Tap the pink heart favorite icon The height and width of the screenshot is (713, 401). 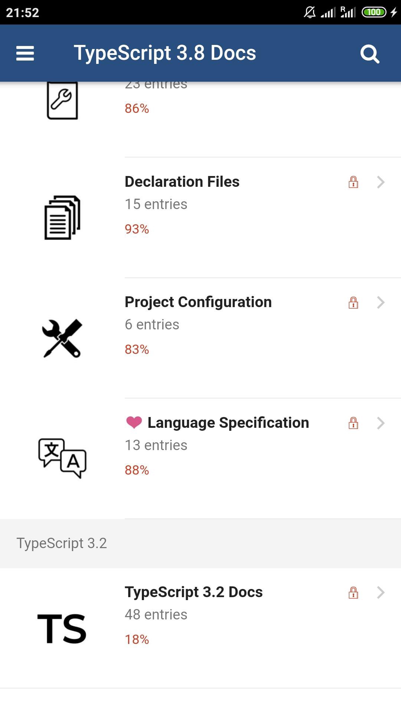click(x=134, y=423)
